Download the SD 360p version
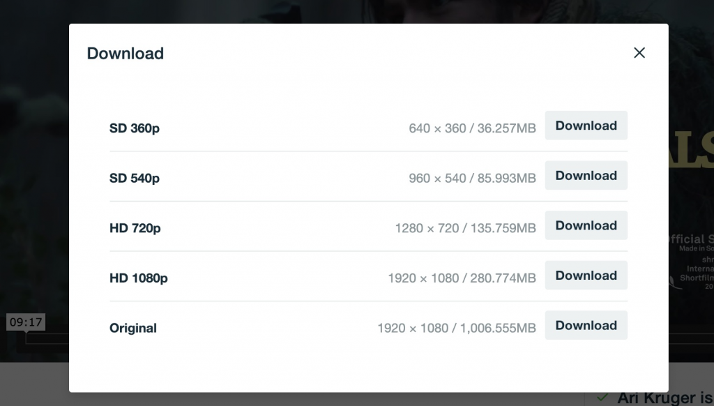Screen dimensions: 714x406 pos(586,126)
